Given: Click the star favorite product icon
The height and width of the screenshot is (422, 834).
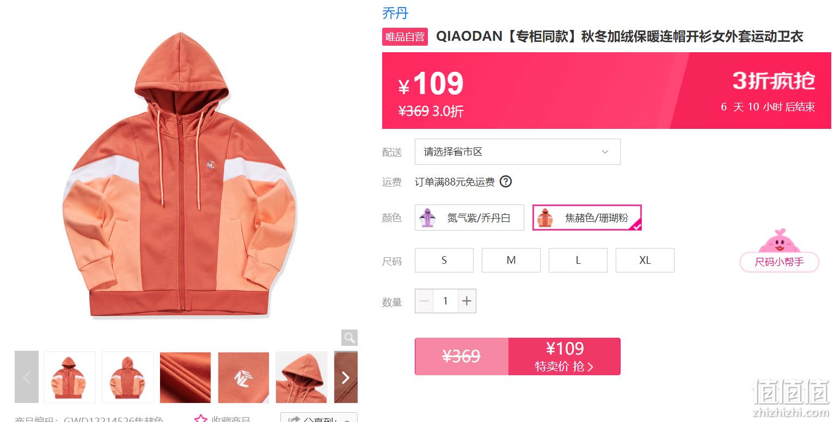Looking at the screenshot, I should (x=201, y=419).
